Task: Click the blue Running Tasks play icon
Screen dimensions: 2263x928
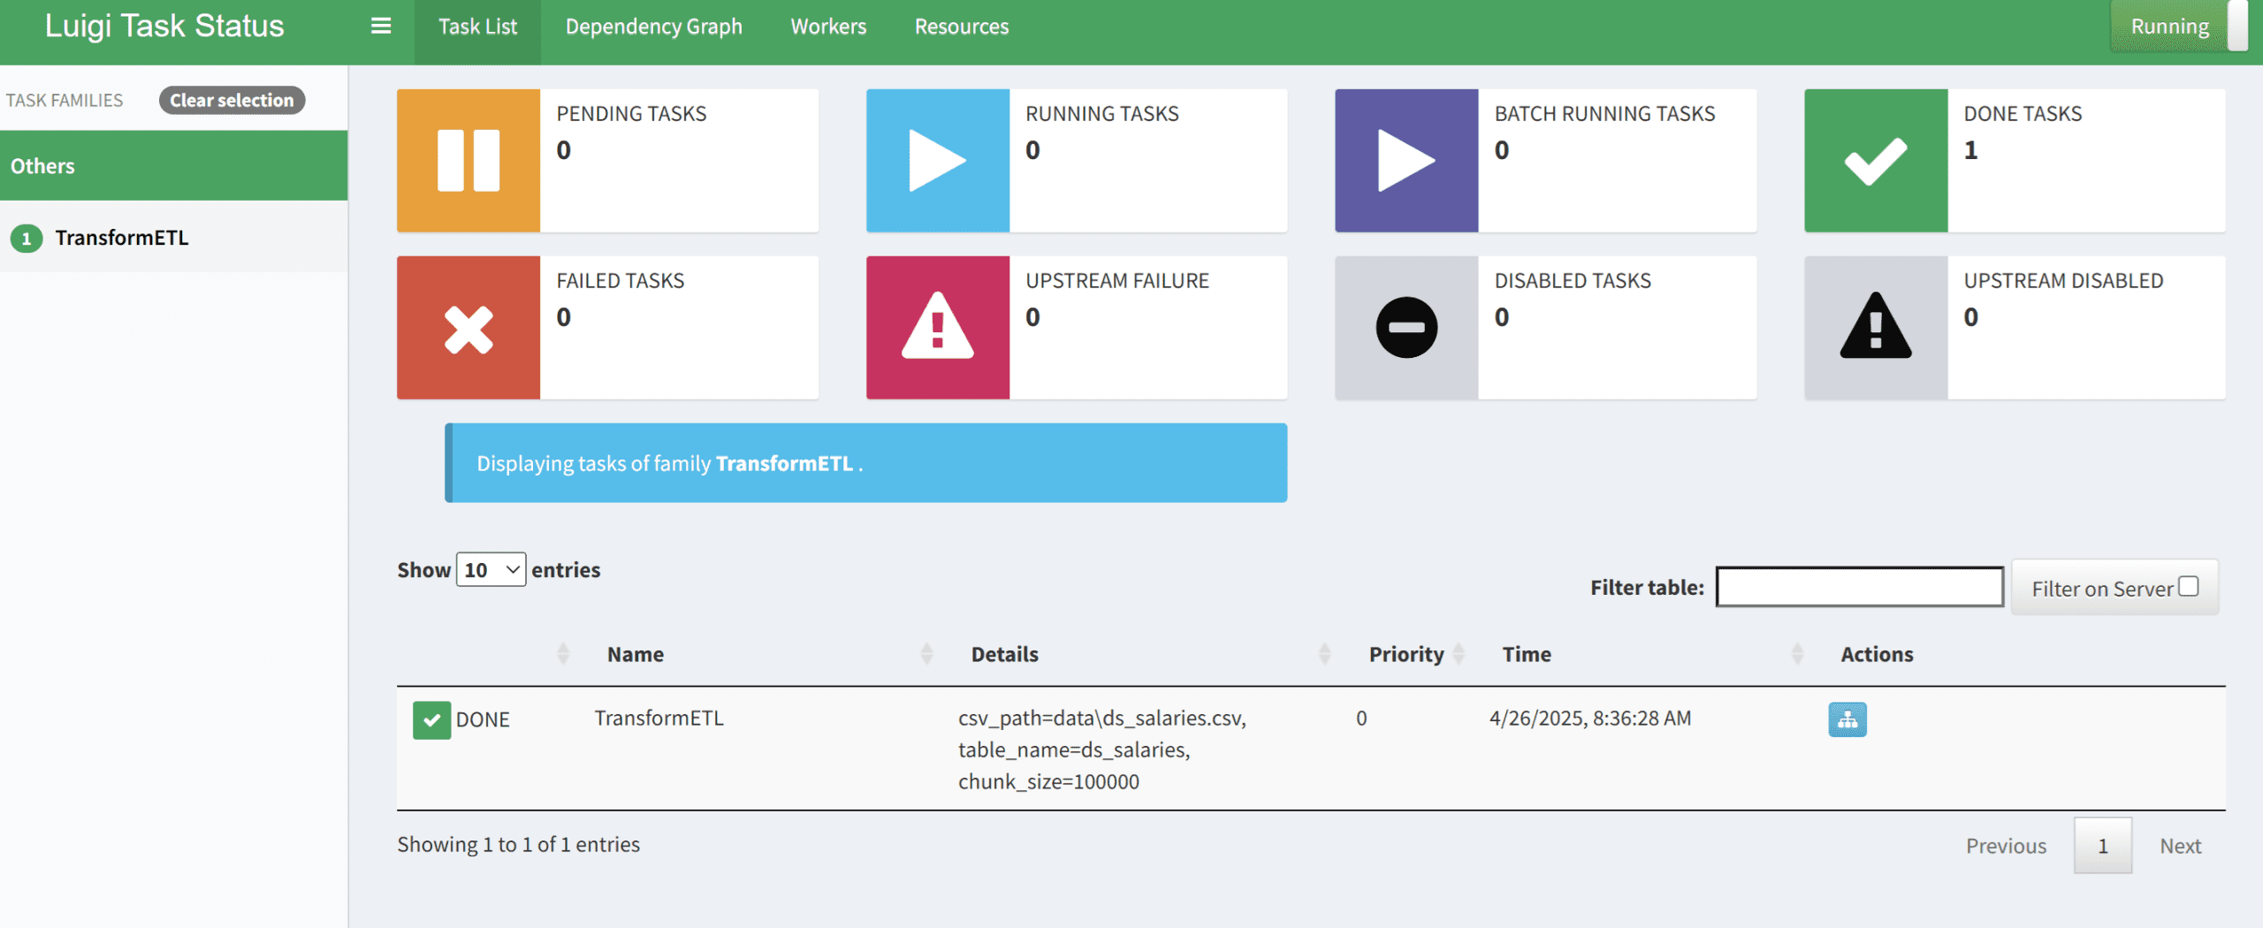Action: coord(937,160)
